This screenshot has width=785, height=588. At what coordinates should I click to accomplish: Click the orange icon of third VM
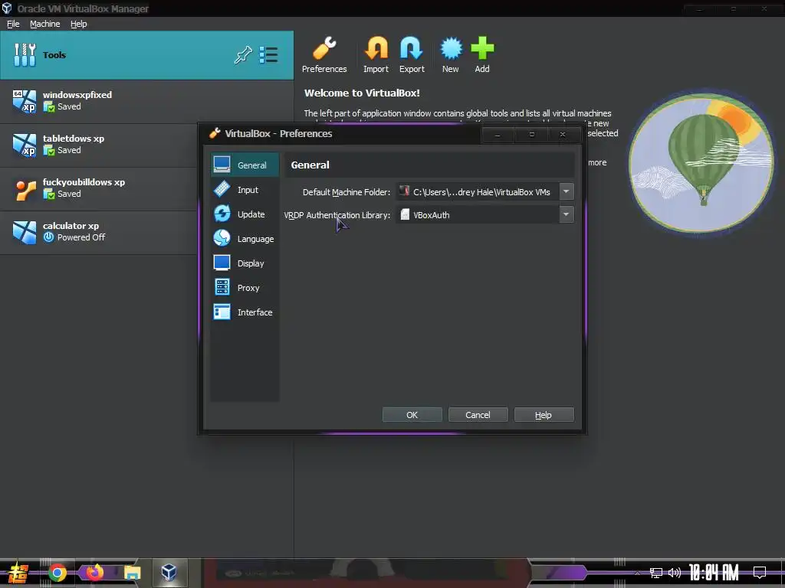click(x=25, y=190)
